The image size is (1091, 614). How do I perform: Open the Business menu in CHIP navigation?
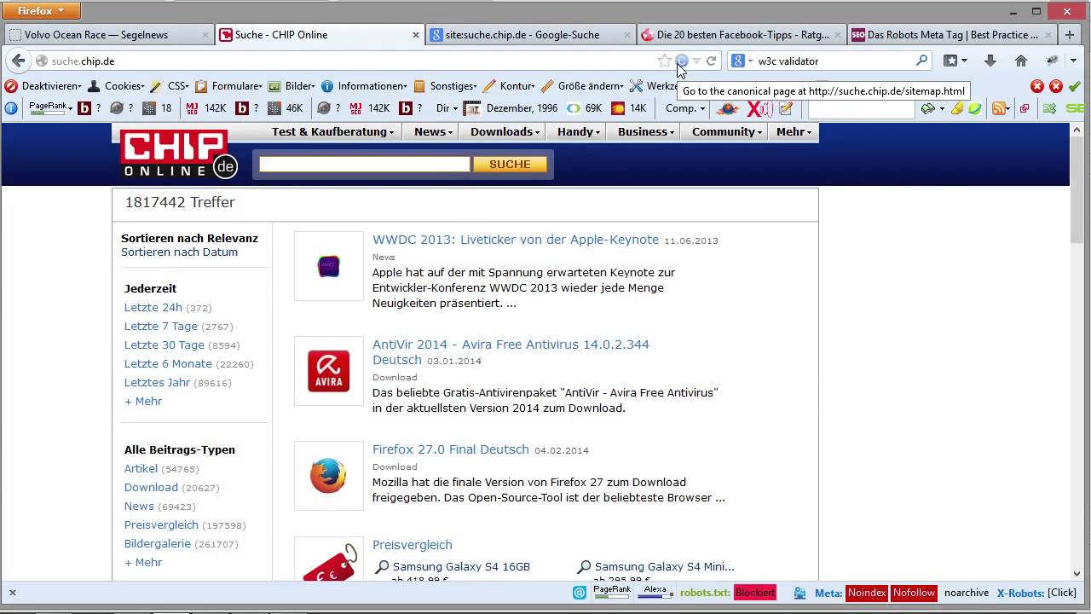tap(647, 131)
